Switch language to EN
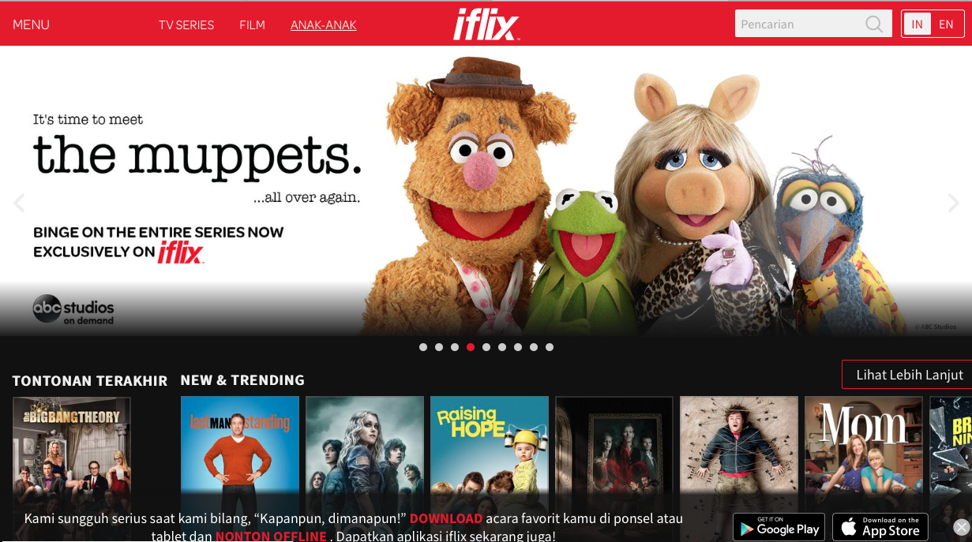This screenshot has width=972, height=542. click(946, 24)
